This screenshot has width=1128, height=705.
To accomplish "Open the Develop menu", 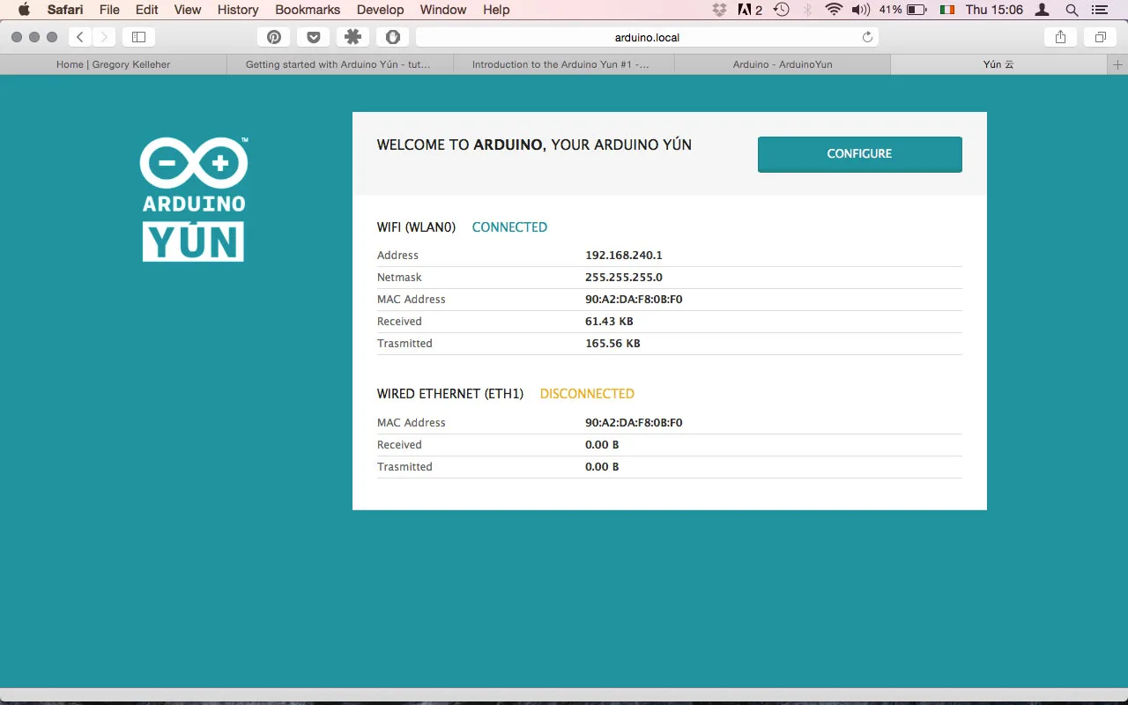I will tap(381, 10).
